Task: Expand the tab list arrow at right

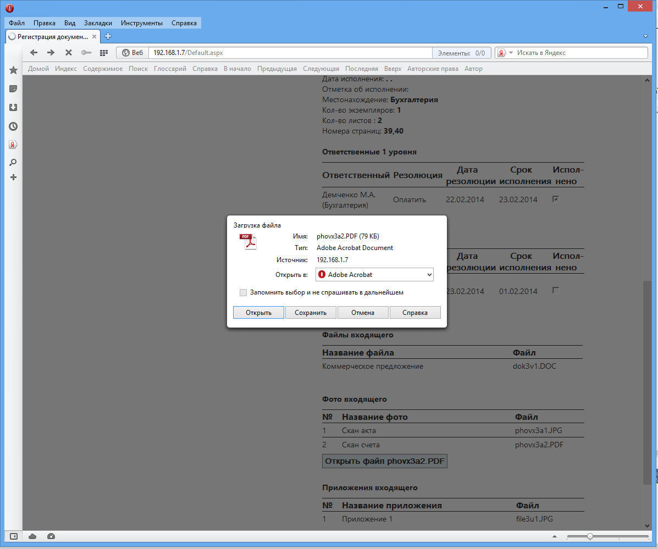Action: (645, 36)
